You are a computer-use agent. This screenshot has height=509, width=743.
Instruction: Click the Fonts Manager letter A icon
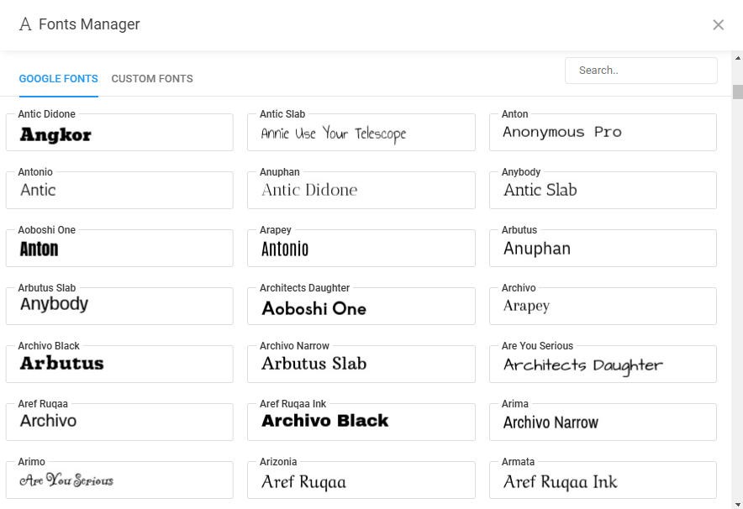(x=25, y=24)
